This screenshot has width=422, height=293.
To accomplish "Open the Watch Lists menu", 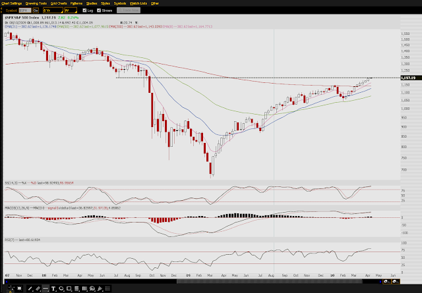I will pyautogui.click(x=138, y=3).
